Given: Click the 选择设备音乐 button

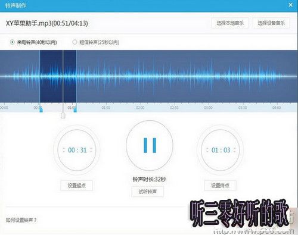Looking at the screenshot, I should (x=271, y=23).
